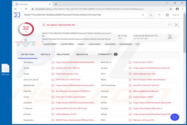
Task: Open a new browser tab
Action: click(x=56, y=4)
